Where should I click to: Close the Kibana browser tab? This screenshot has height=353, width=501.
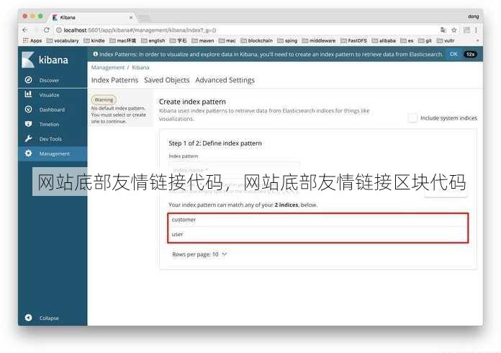[x=131, y=17]
